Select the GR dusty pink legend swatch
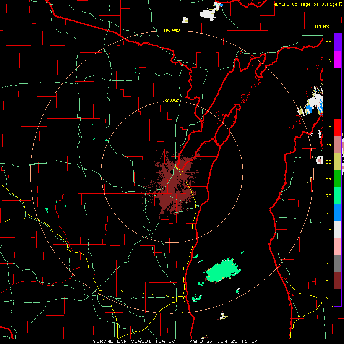This screenshot has width=344, height=344. point(338,145)
